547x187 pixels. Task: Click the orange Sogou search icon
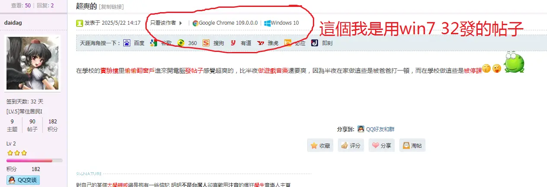point(206,43)
